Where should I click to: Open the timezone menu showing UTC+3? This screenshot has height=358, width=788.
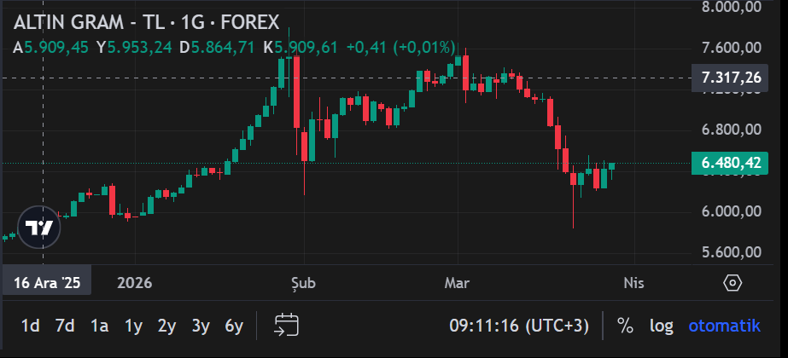519,326
